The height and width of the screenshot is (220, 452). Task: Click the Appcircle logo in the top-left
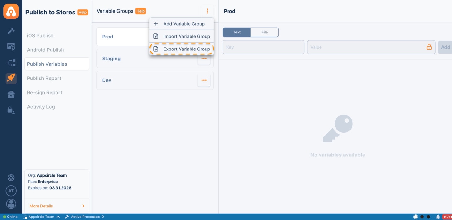pos(11,11)
